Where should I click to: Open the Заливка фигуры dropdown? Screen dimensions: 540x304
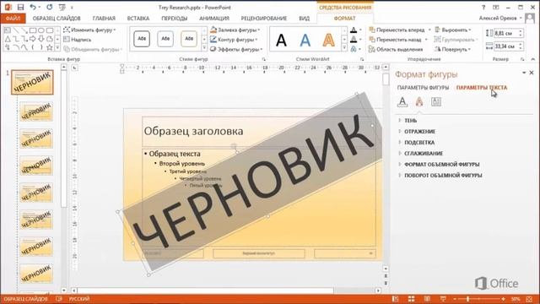click(x=235, y=30)
